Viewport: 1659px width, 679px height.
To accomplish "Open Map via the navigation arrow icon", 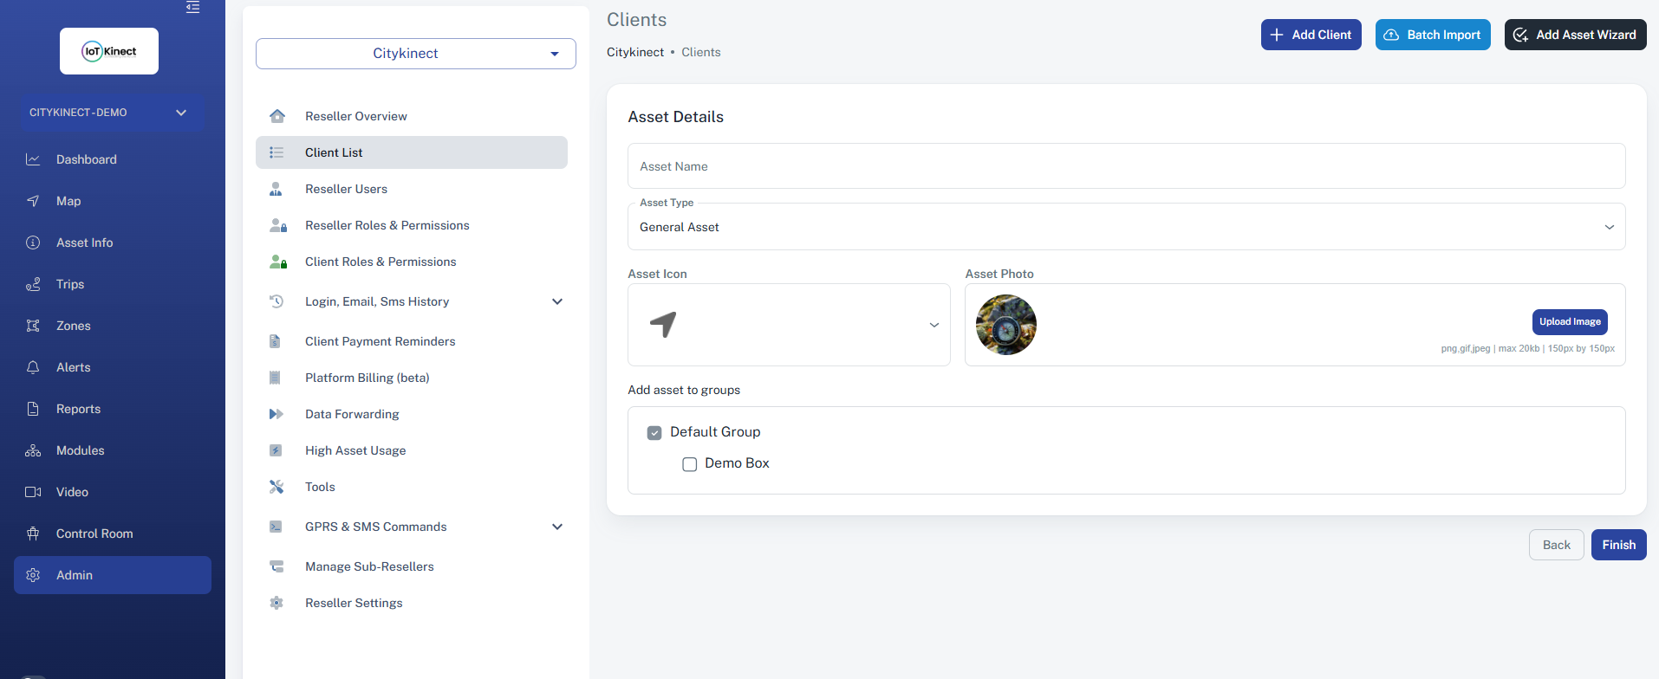I will coord(33,201).
